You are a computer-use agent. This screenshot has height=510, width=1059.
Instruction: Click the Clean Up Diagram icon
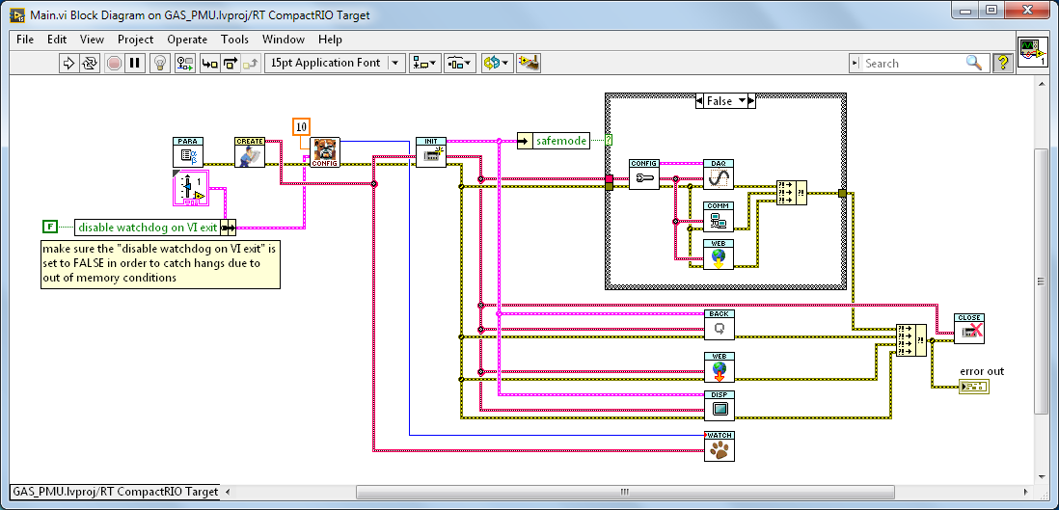(x=528, y=63)
